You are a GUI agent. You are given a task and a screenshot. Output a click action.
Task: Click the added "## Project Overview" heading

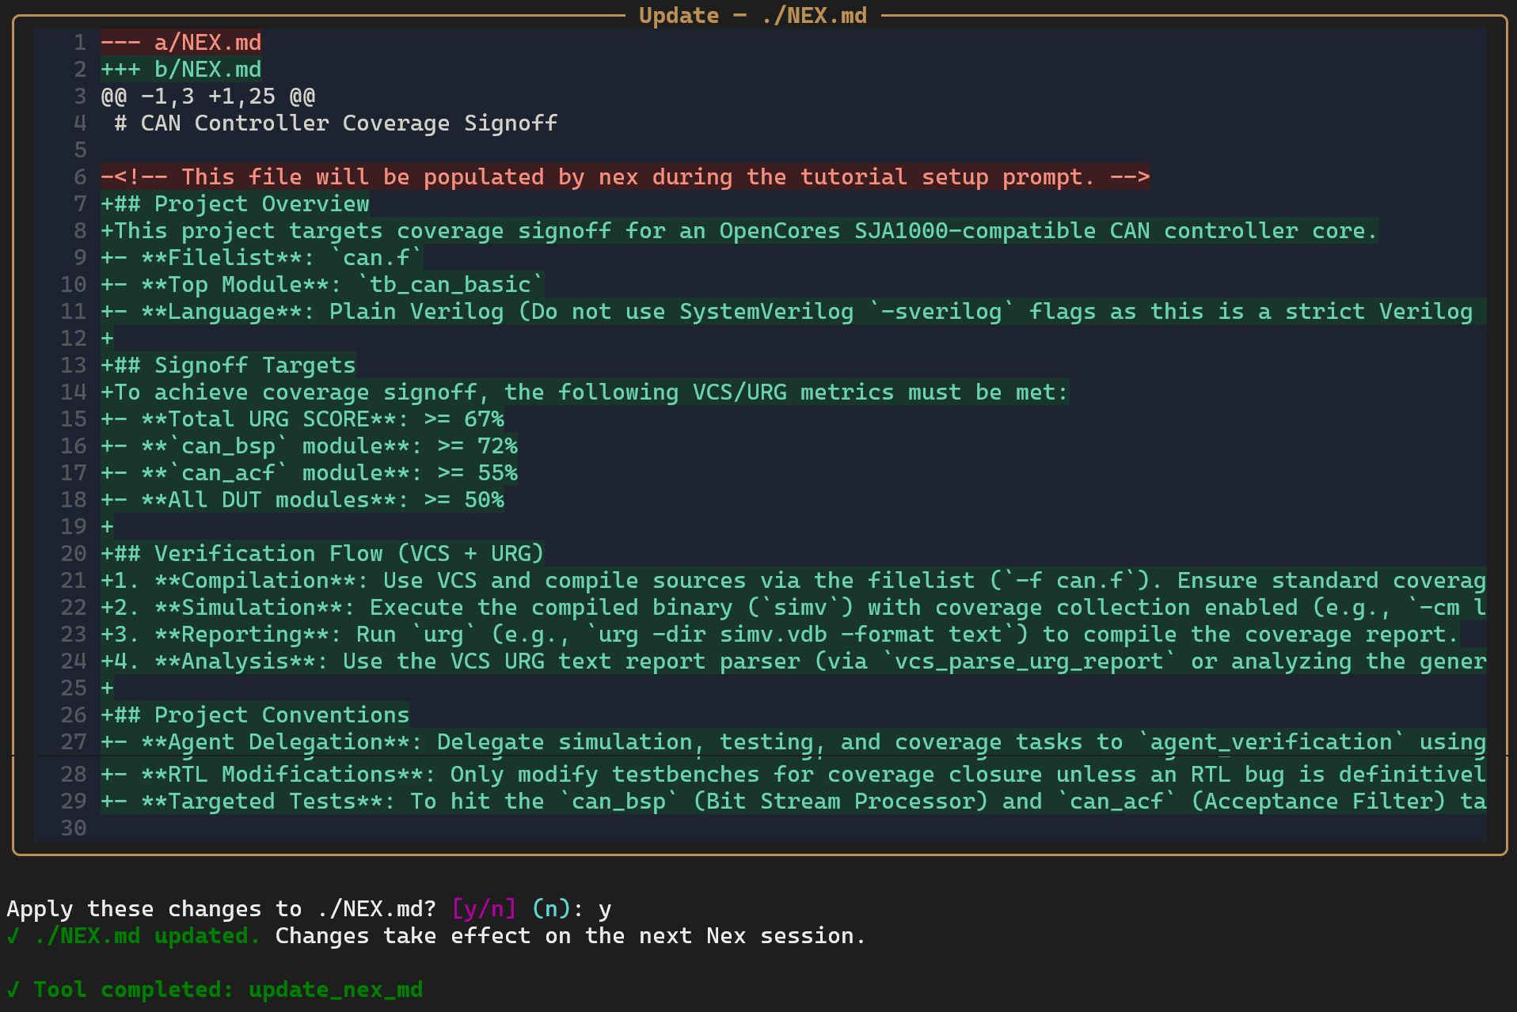coord(235,204)
